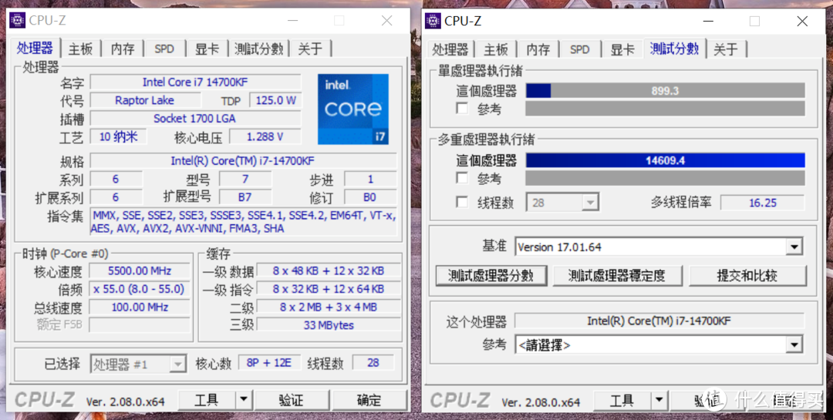Click the 规格 Intel(R) Core(TM) i7-14700KF field
This screenshot has width=833, height=420.
[243, 160]
